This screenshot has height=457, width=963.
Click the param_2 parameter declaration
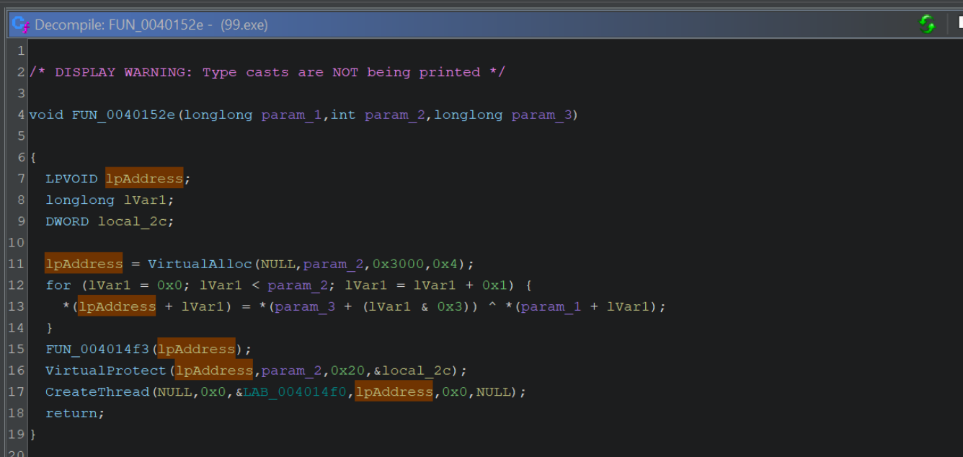pyautogui.click(x=394, y=115)
